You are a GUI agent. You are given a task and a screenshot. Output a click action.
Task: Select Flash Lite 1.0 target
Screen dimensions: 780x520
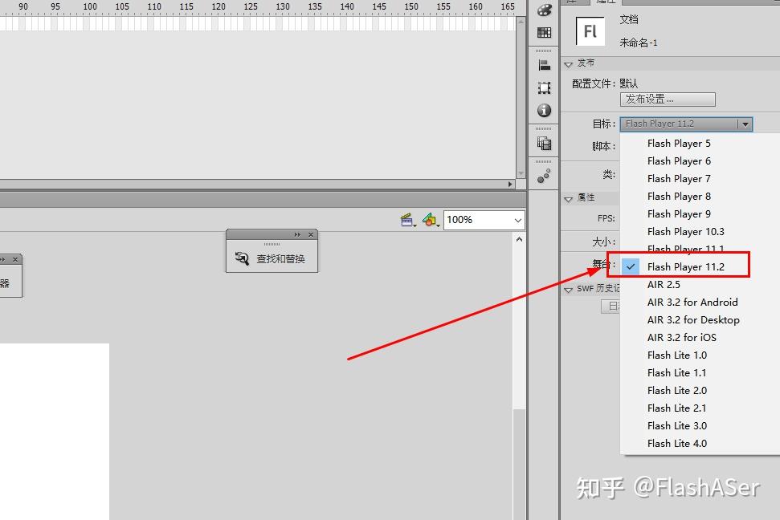pos(677,355)
